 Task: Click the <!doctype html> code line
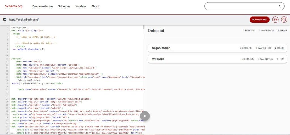[20, 28]
